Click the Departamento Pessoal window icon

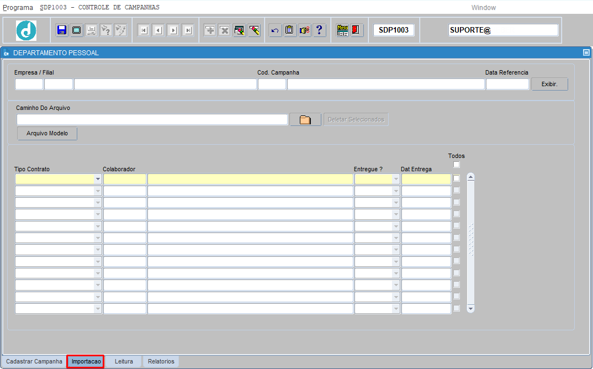6,53
